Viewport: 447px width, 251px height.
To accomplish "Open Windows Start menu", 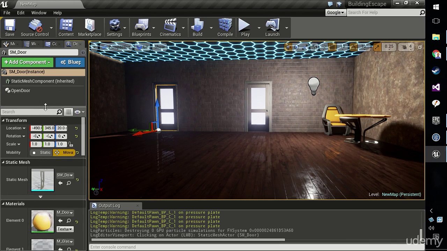I will (x=436, y=7).
